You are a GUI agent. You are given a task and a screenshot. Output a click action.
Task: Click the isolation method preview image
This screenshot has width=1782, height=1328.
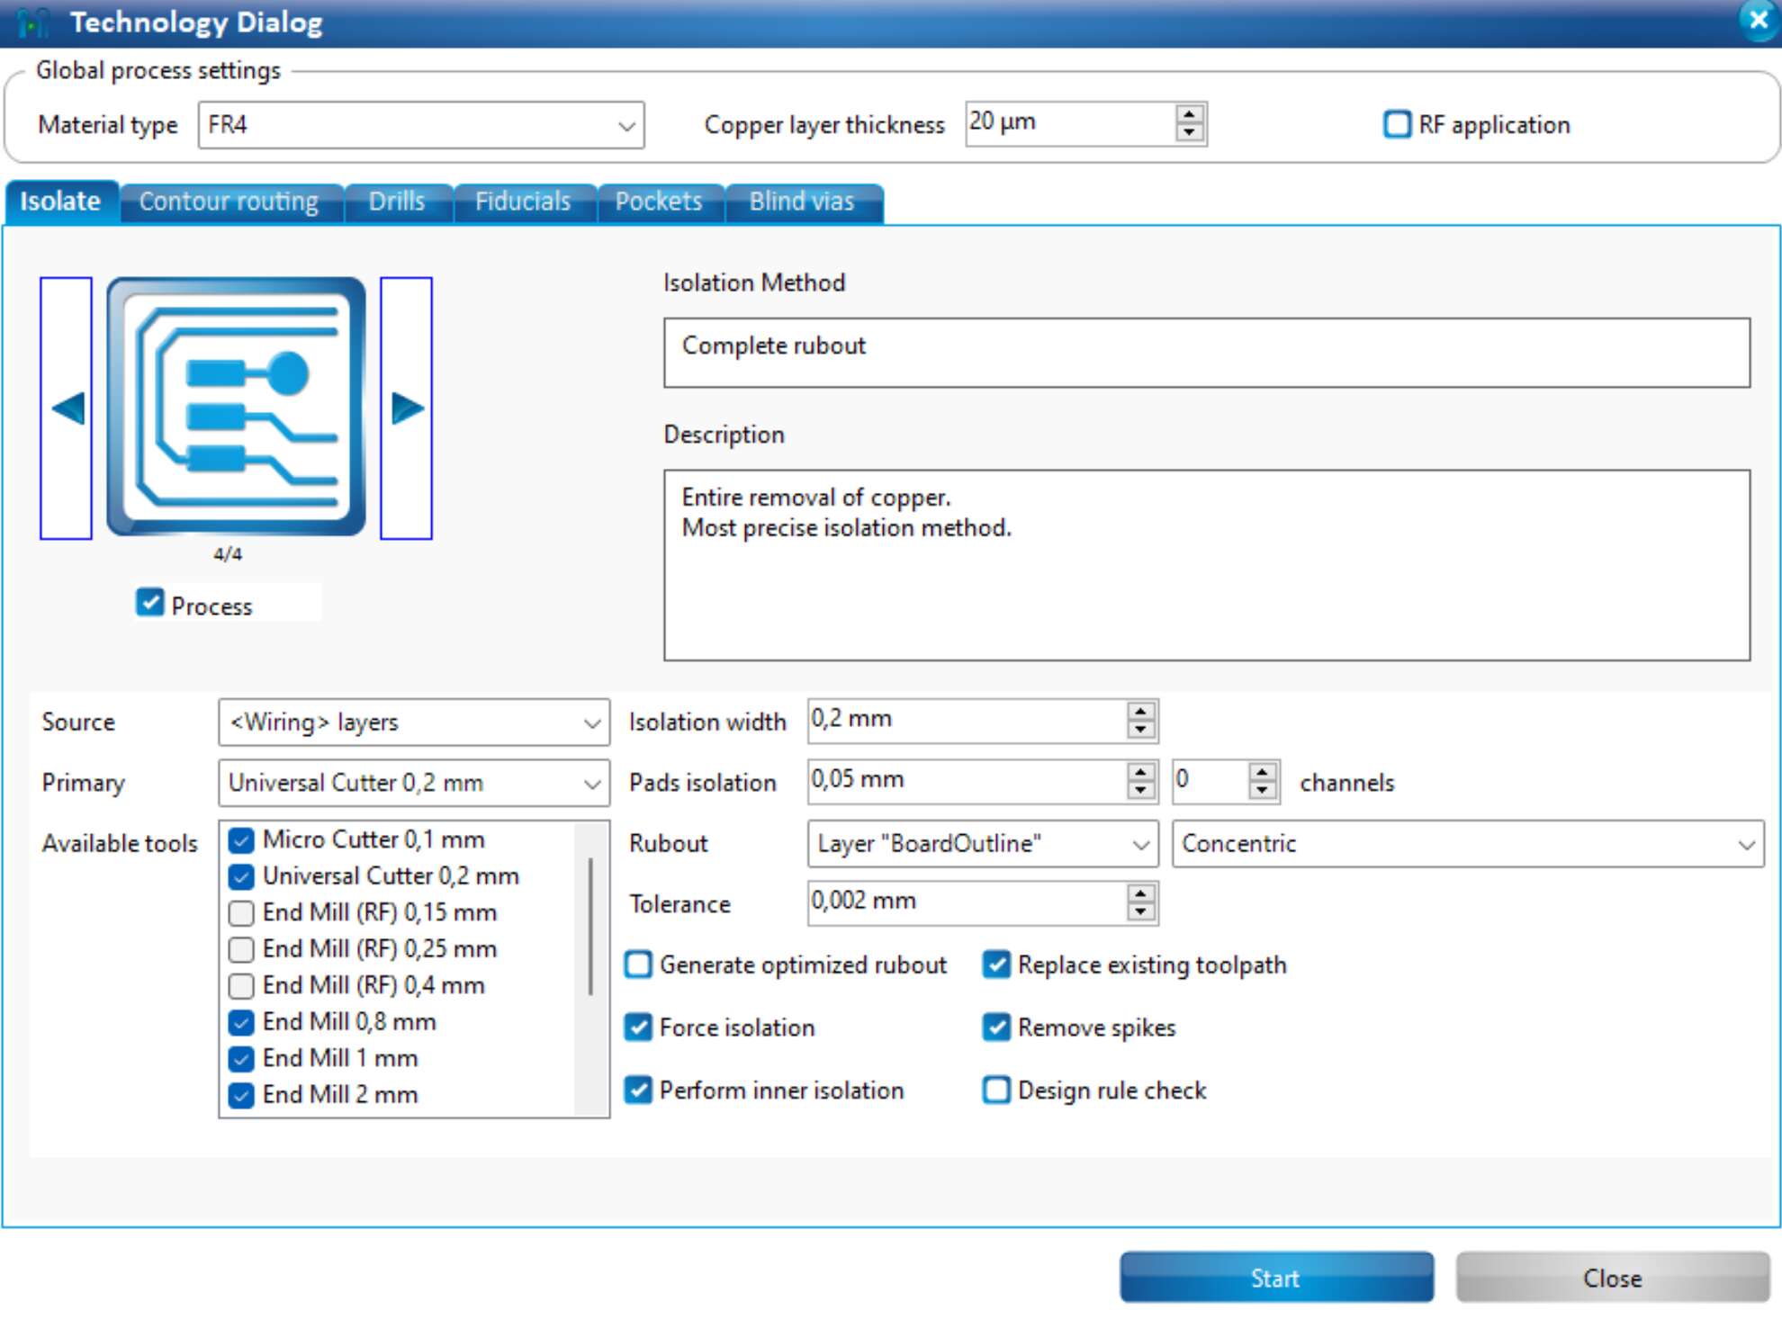(236, 405)
